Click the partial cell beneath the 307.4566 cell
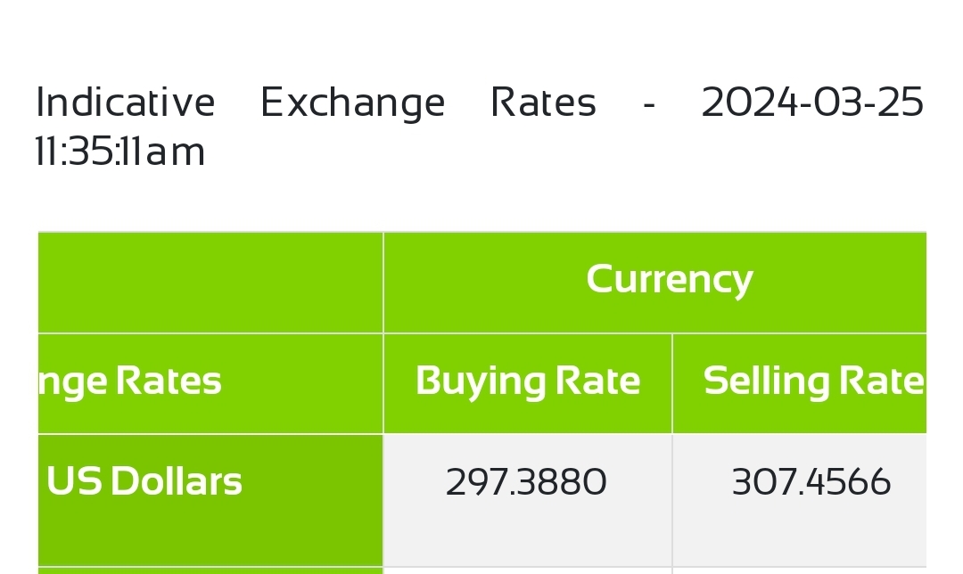The image size is (963, 574). click(800, 571)
